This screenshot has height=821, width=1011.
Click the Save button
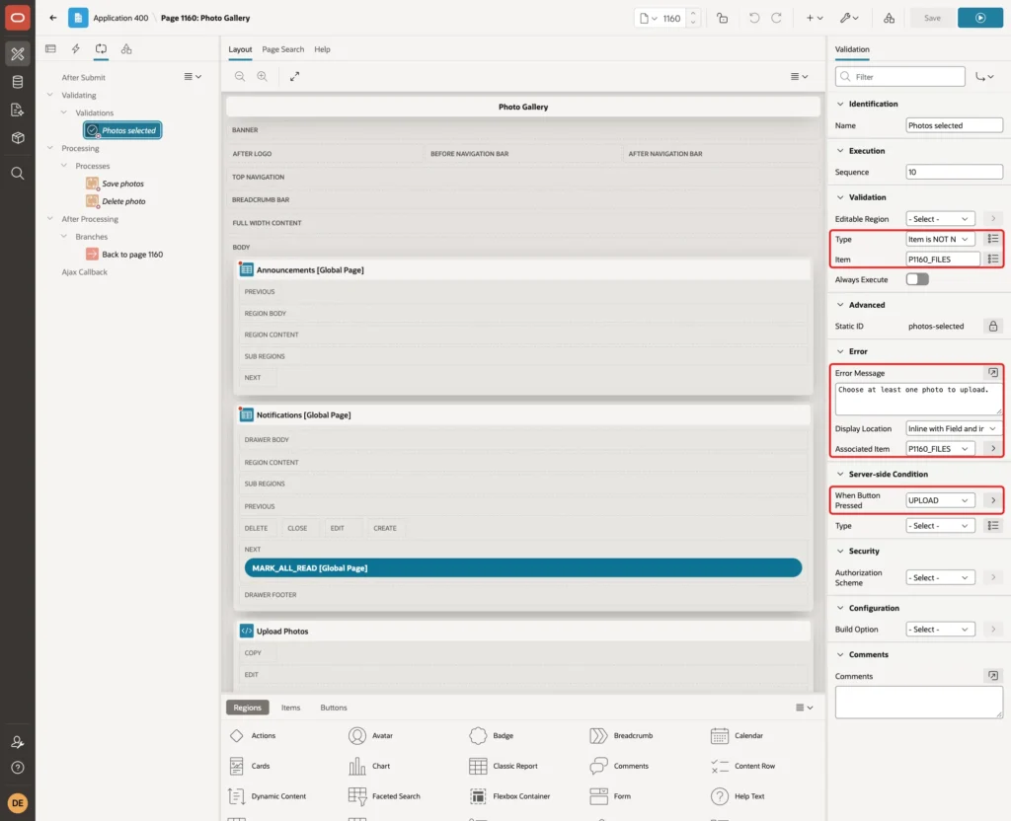pyautogui.click(x=932, y=18)
